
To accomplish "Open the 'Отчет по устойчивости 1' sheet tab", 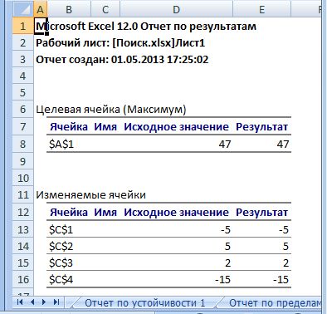I will tap(144, 303).
